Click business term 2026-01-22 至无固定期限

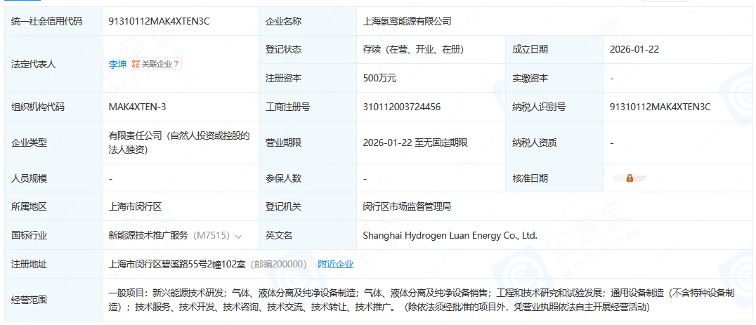pyautogui.click(x=415, y=143)
